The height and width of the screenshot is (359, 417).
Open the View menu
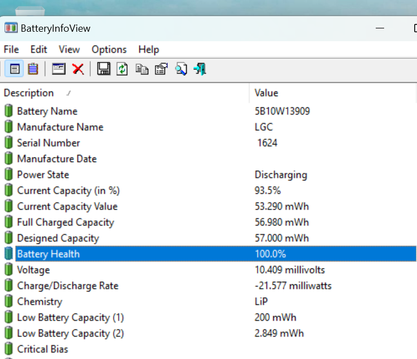click(69, 50)
